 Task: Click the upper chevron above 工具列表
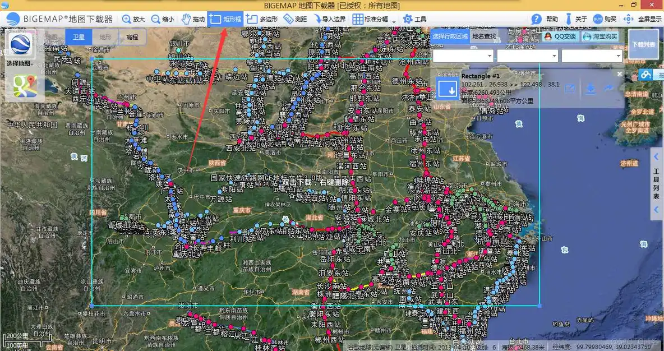[656, 156]
